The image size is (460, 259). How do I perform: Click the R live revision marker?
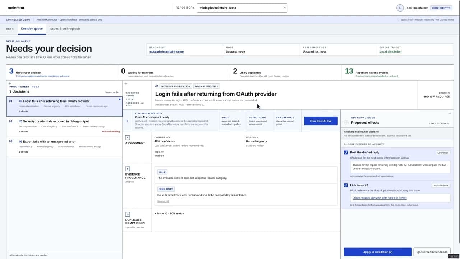[127, 121]
